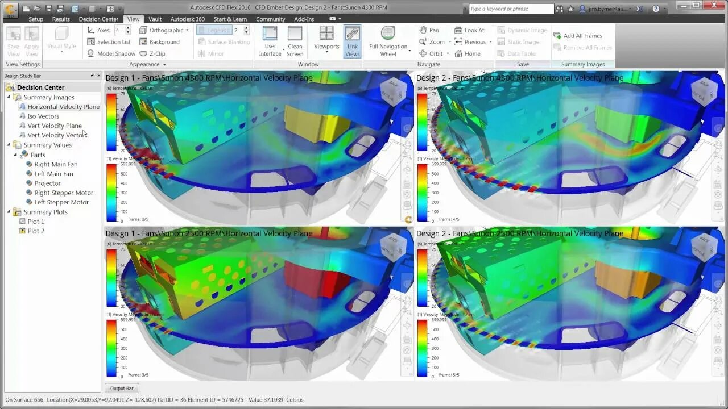
Task: Activate the Full Navigation Wheel
Action: point(388,41)
